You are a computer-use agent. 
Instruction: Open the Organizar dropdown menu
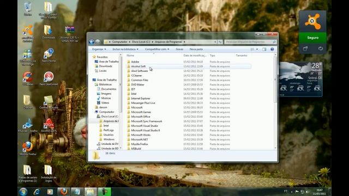(x=99, y=49)
